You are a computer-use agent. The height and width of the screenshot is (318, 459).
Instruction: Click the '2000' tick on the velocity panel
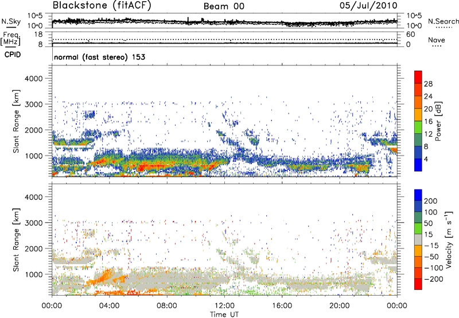33,249
